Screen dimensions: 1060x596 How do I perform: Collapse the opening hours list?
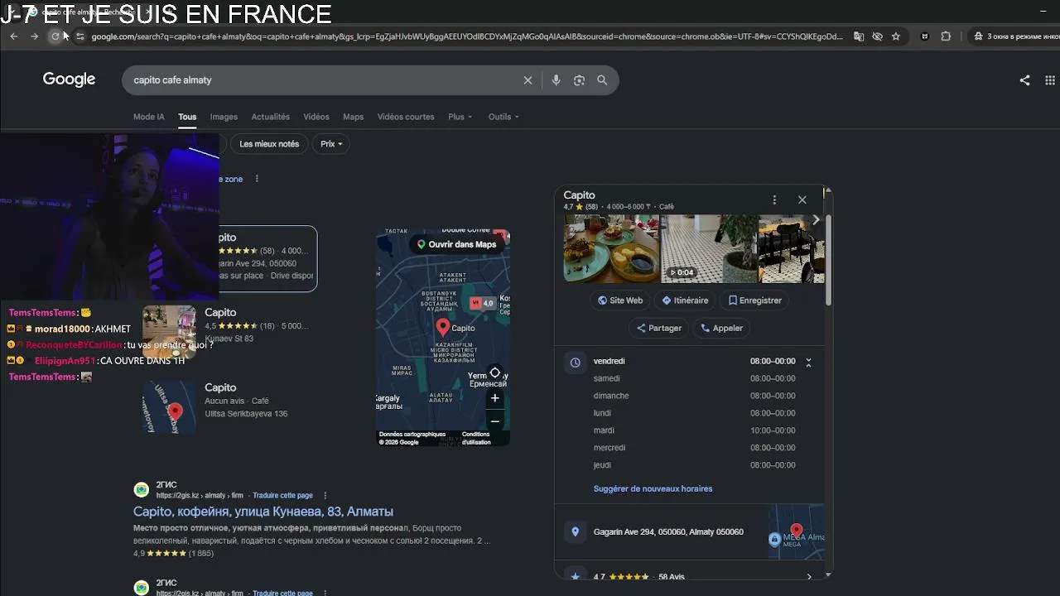click(808, 362)
